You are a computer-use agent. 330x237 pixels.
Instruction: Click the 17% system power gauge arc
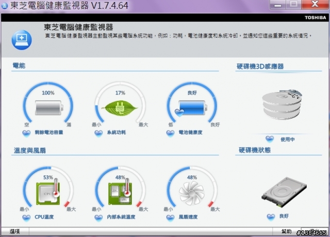pos(120,102)
